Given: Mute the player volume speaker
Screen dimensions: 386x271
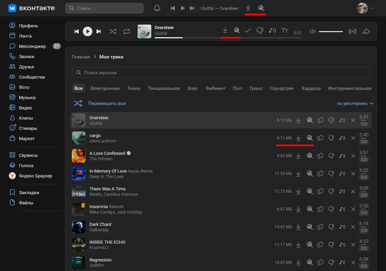Looking at the screenshot, I should (x=312, y=31).
